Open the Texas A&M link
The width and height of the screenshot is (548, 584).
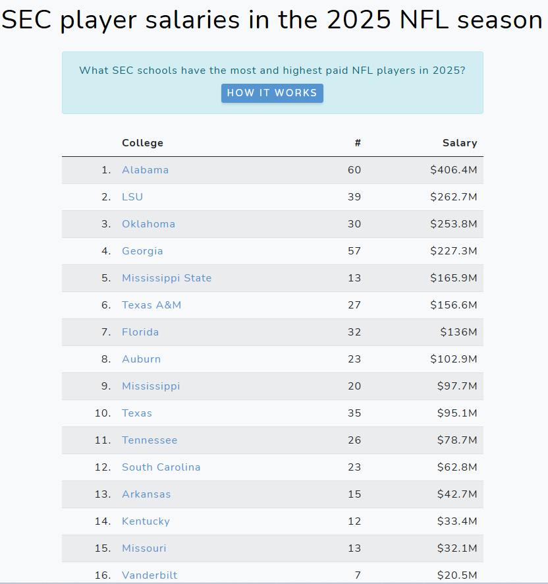click(x=151, y=305)
